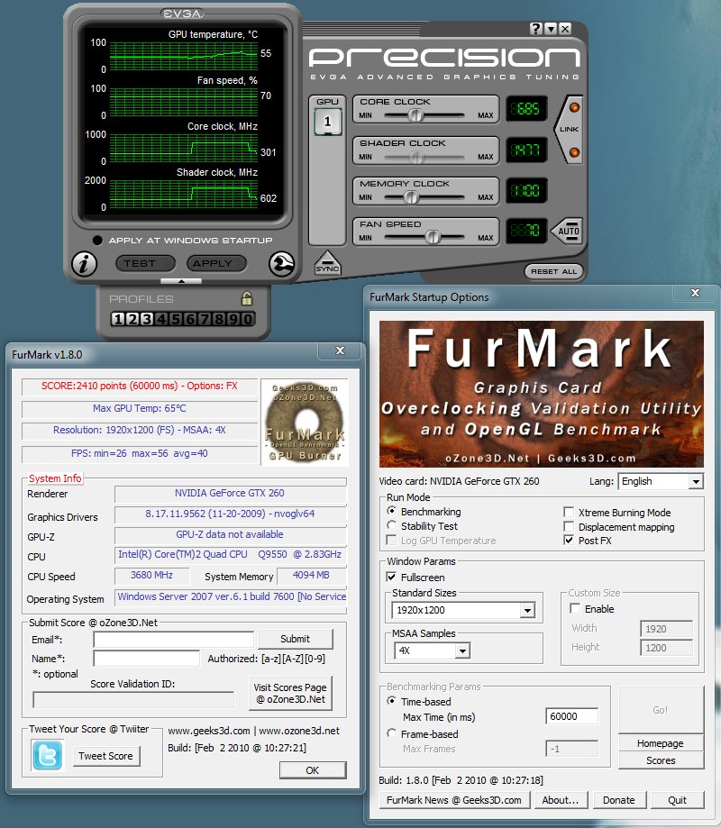The width and height of the screenshot is (721, 828).
Task: Toggle the LINK clocks button
Action: point(569,129)
